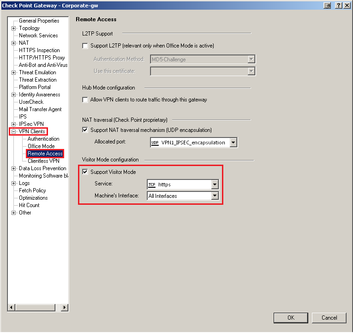Select General Properties in tree
The height and width of the screenshot is (333, 353).
point(39,21)
